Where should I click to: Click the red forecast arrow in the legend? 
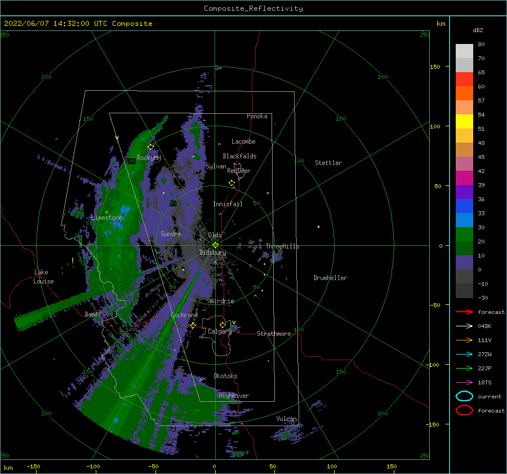[464, 312]
